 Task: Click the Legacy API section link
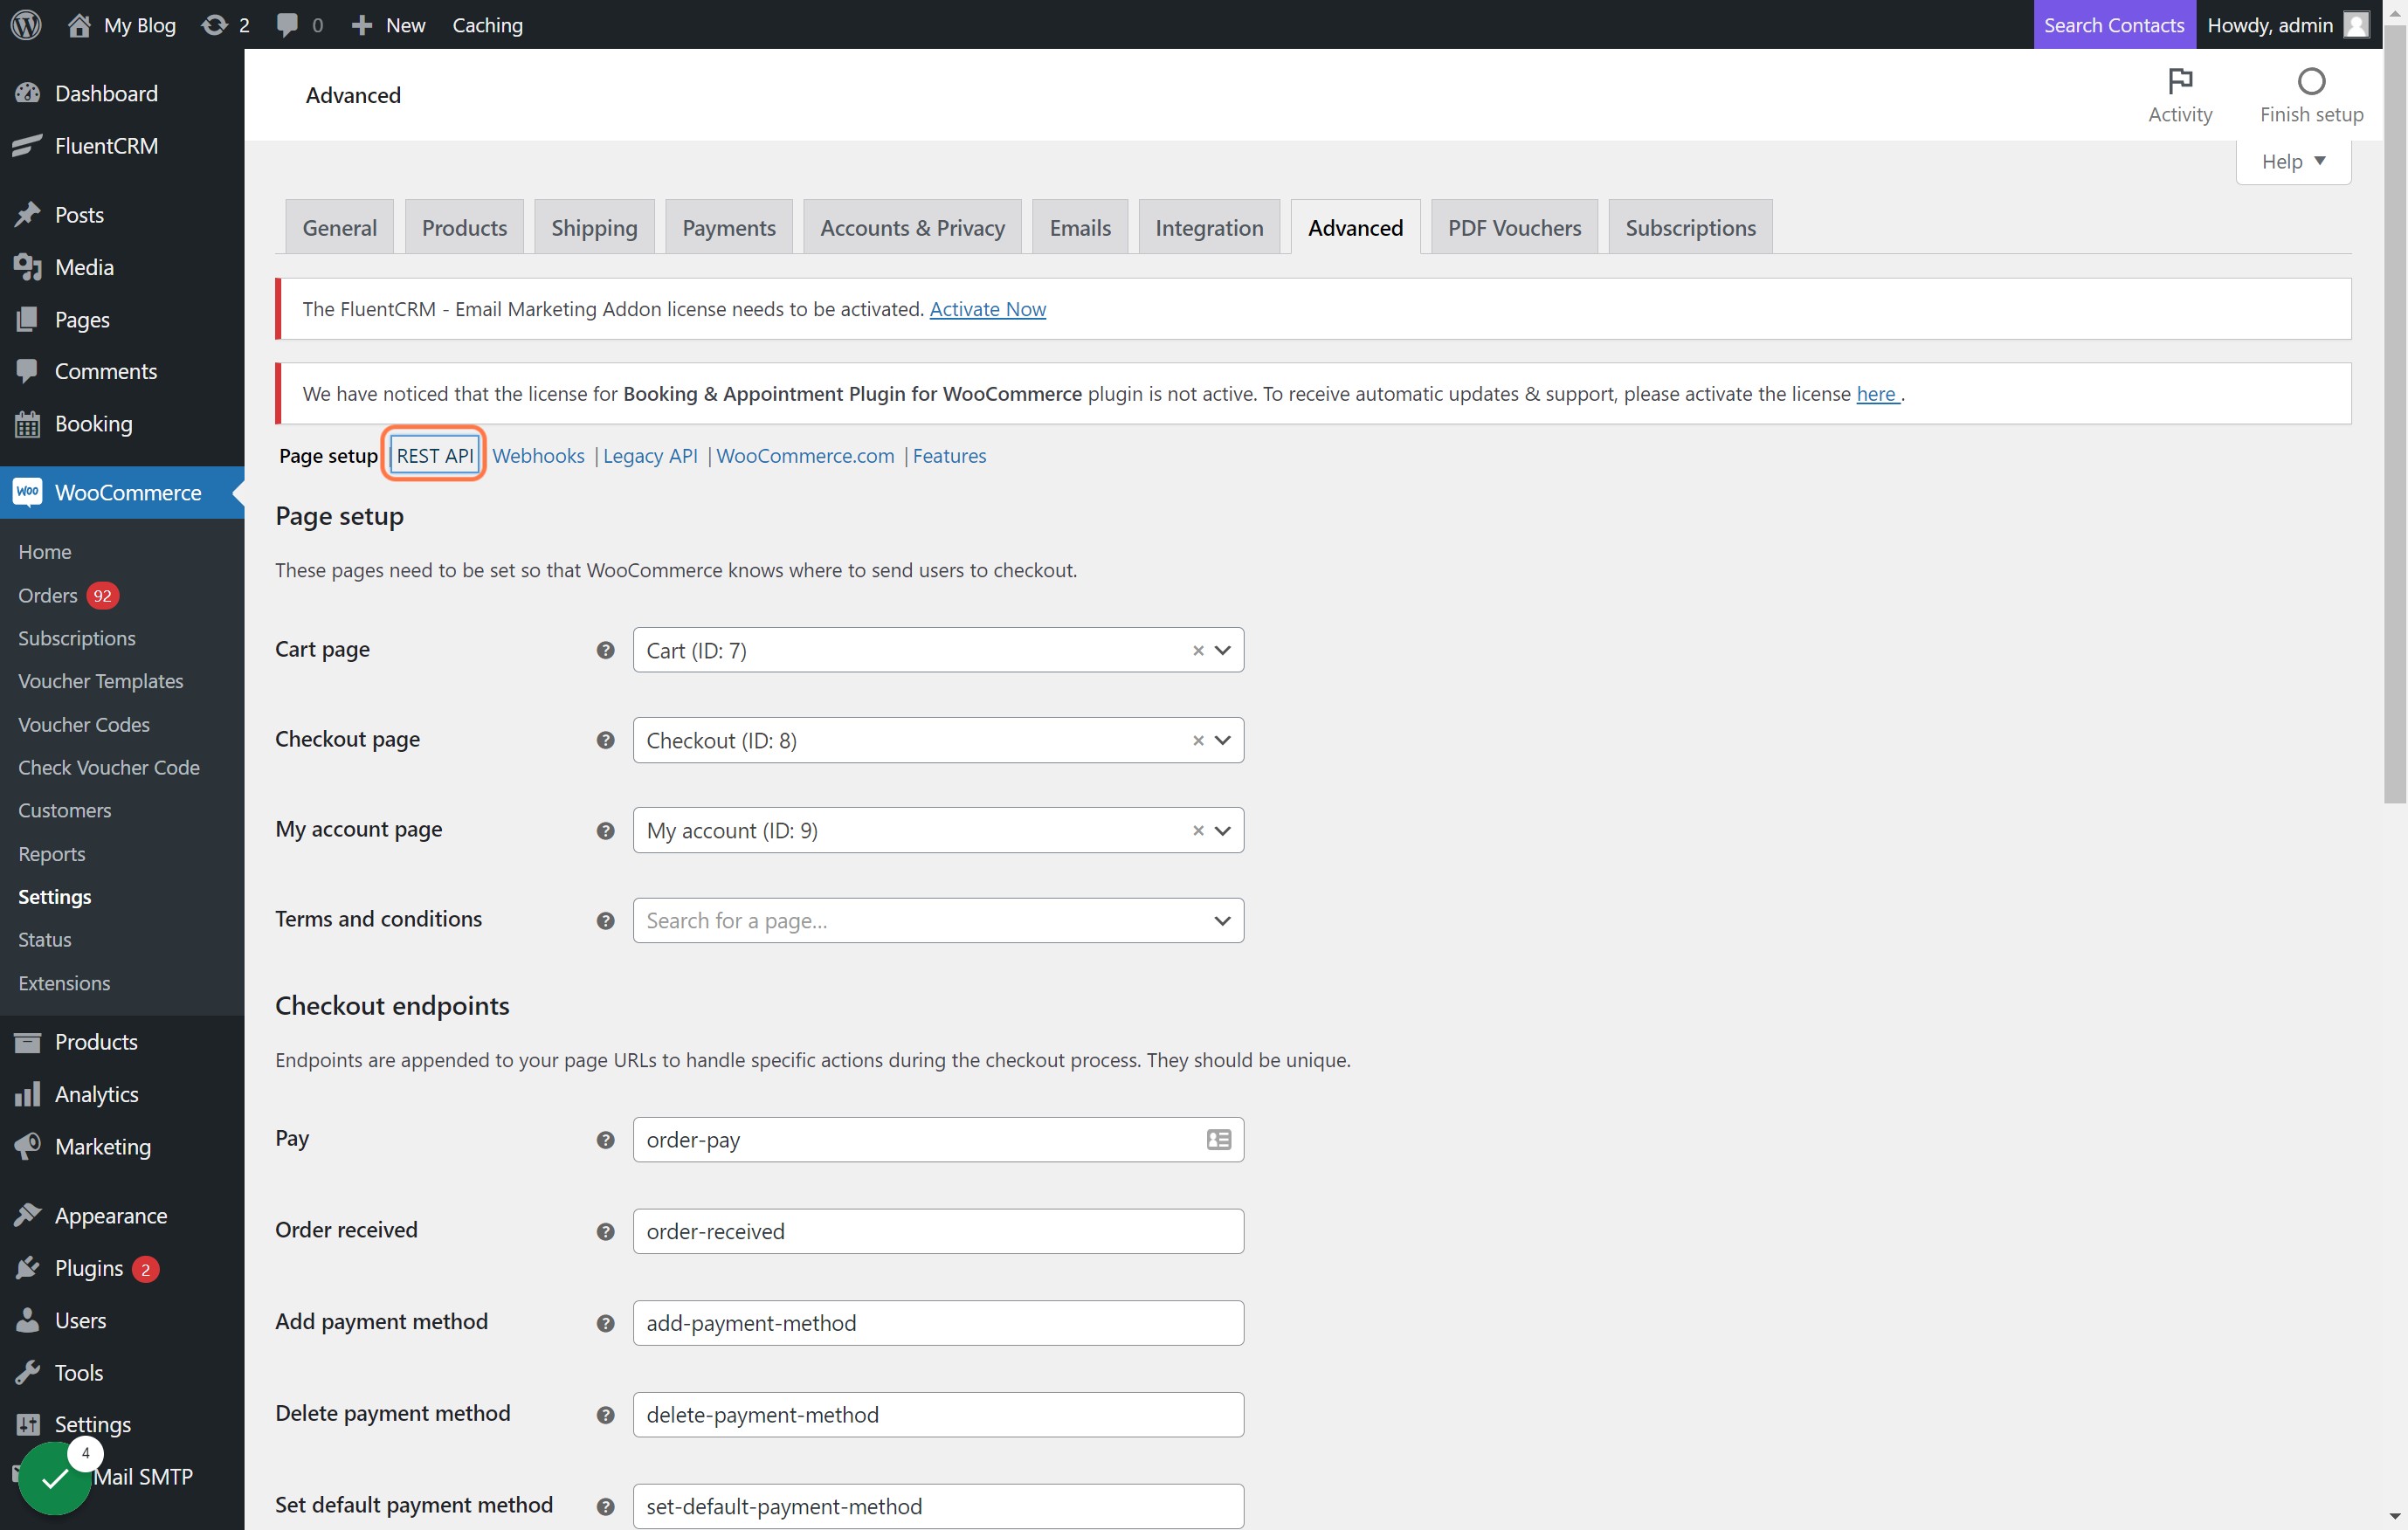[650, 455]
